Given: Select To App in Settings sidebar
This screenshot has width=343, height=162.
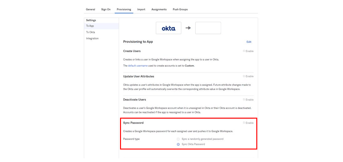Looking at the screenshot, I should point(102,26).
